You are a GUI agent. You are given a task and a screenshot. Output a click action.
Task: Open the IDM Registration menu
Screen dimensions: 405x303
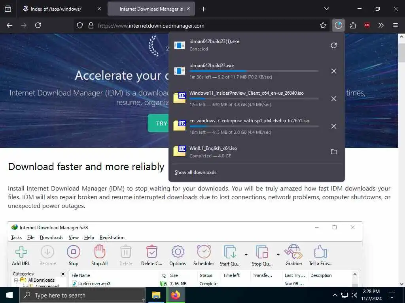(112, 237)
